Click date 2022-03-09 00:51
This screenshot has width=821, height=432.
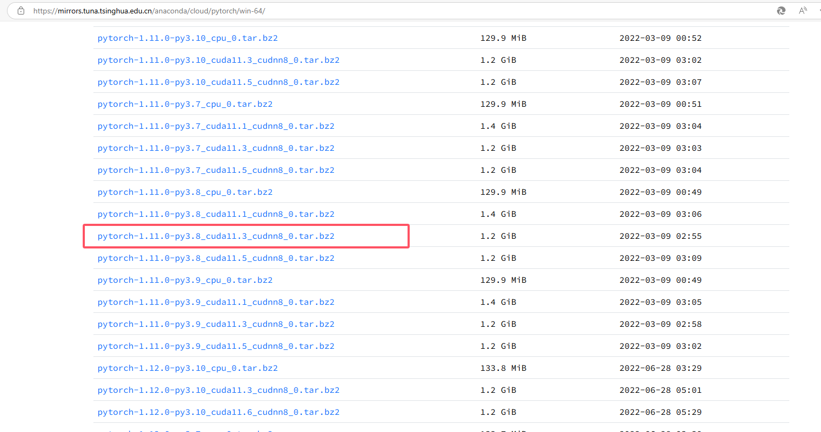pos(660,104)
